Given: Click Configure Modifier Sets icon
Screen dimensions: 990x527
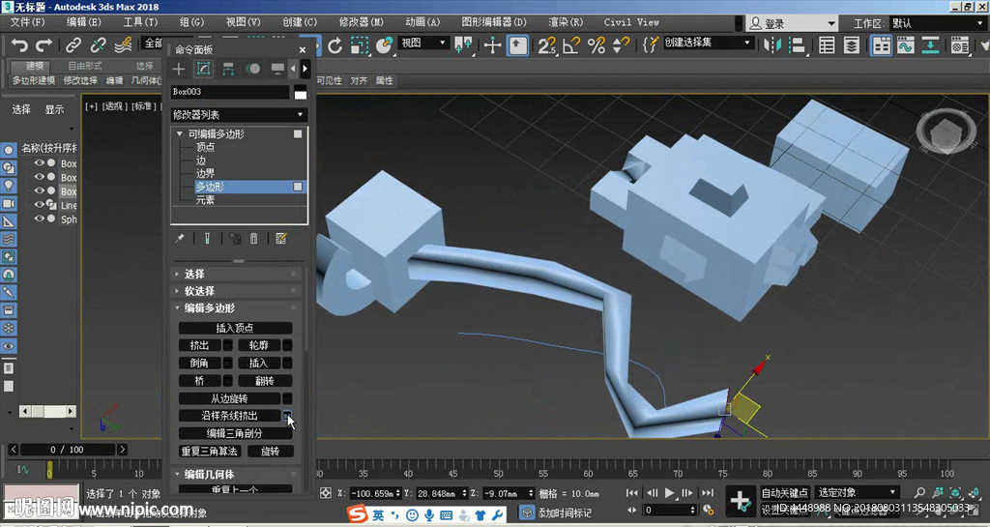Looking at the screenshot, I should pos(281,239).
